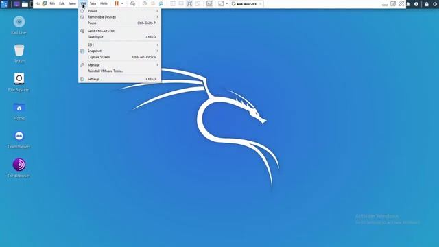Expand the Power submenu

click(x=119, y=11)
